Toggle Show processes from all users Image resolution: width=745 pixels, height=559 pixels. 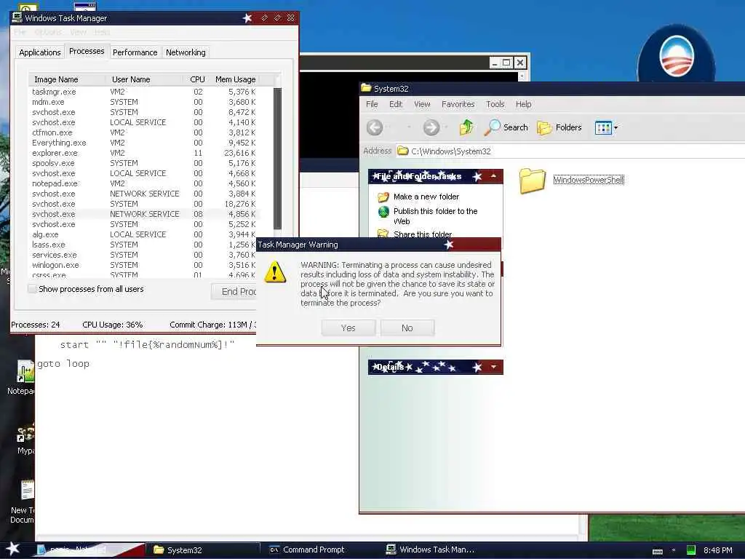tap(32, 288)
